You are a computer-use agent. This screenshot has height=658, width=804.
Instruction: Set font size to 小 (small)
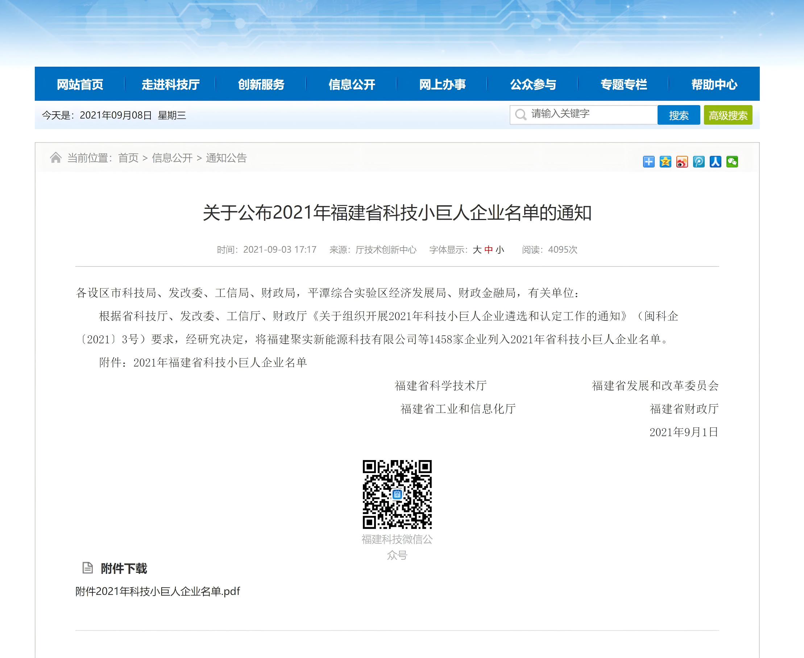coord(500,250)
